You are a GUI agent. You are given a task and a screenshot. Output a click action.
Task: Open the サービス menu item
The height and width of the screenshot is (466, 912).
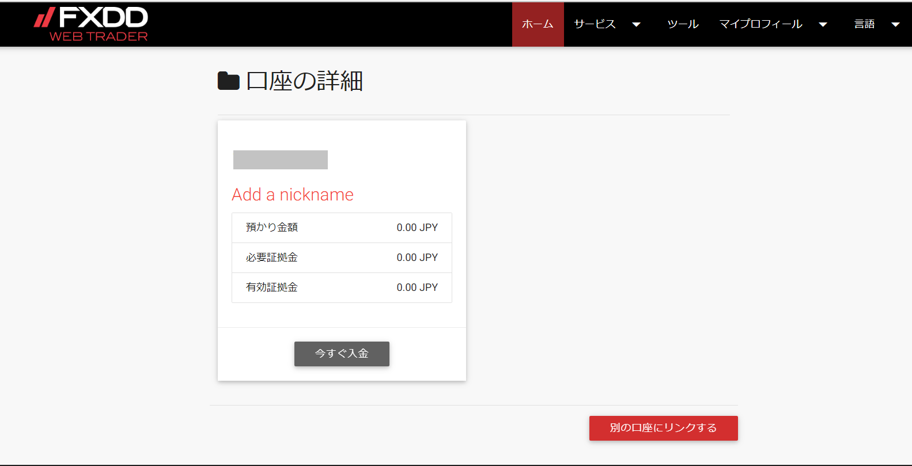tap(595, 24)
